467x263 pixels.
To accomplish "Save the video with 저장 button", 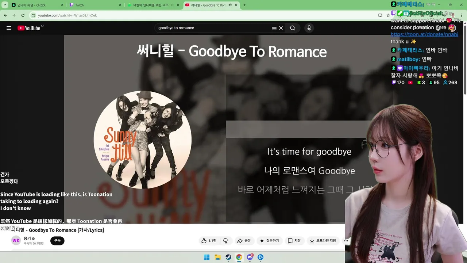I will [x=294, y=241].
